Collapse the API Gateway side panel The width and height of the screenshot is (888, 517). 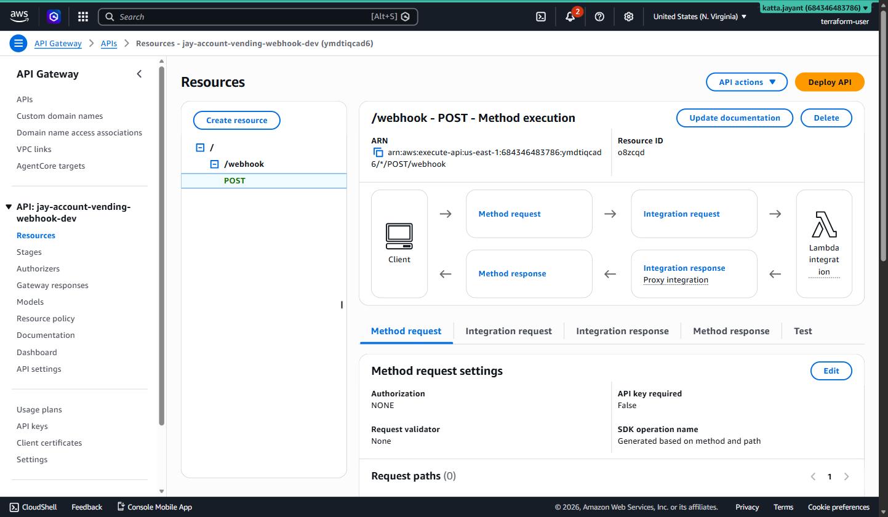139,74
